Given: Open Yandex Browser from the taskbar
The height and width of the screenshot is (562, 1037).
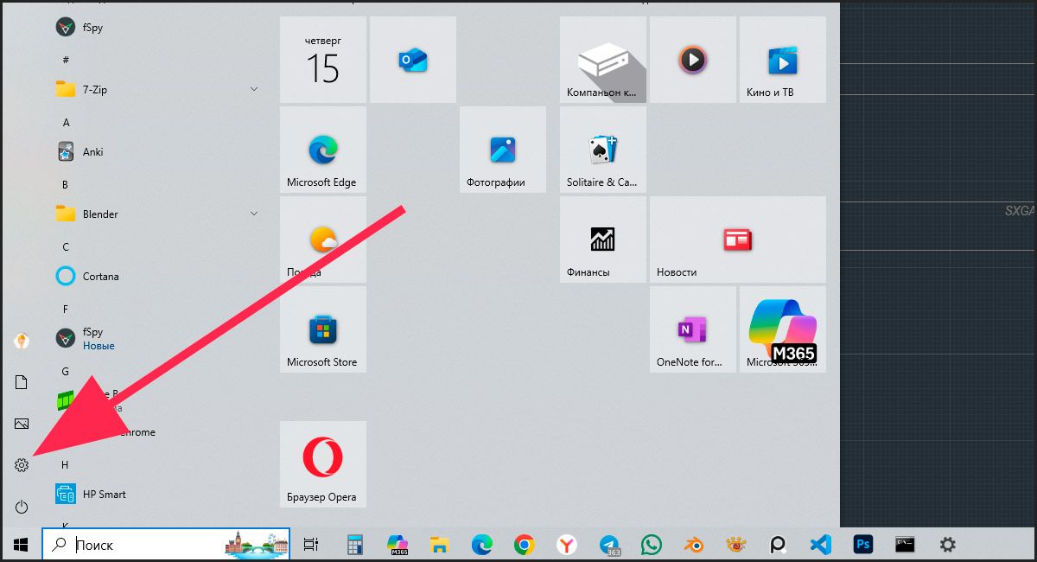Looking at the screenshot, I should point(566,545).
